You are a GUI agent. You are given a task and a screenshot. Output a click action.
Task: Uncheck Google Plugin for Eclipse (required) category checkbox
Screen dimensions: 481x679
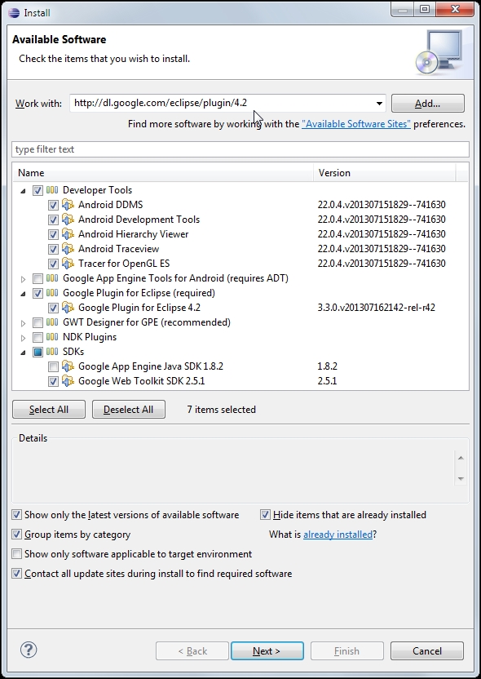(x=38, y=293)
